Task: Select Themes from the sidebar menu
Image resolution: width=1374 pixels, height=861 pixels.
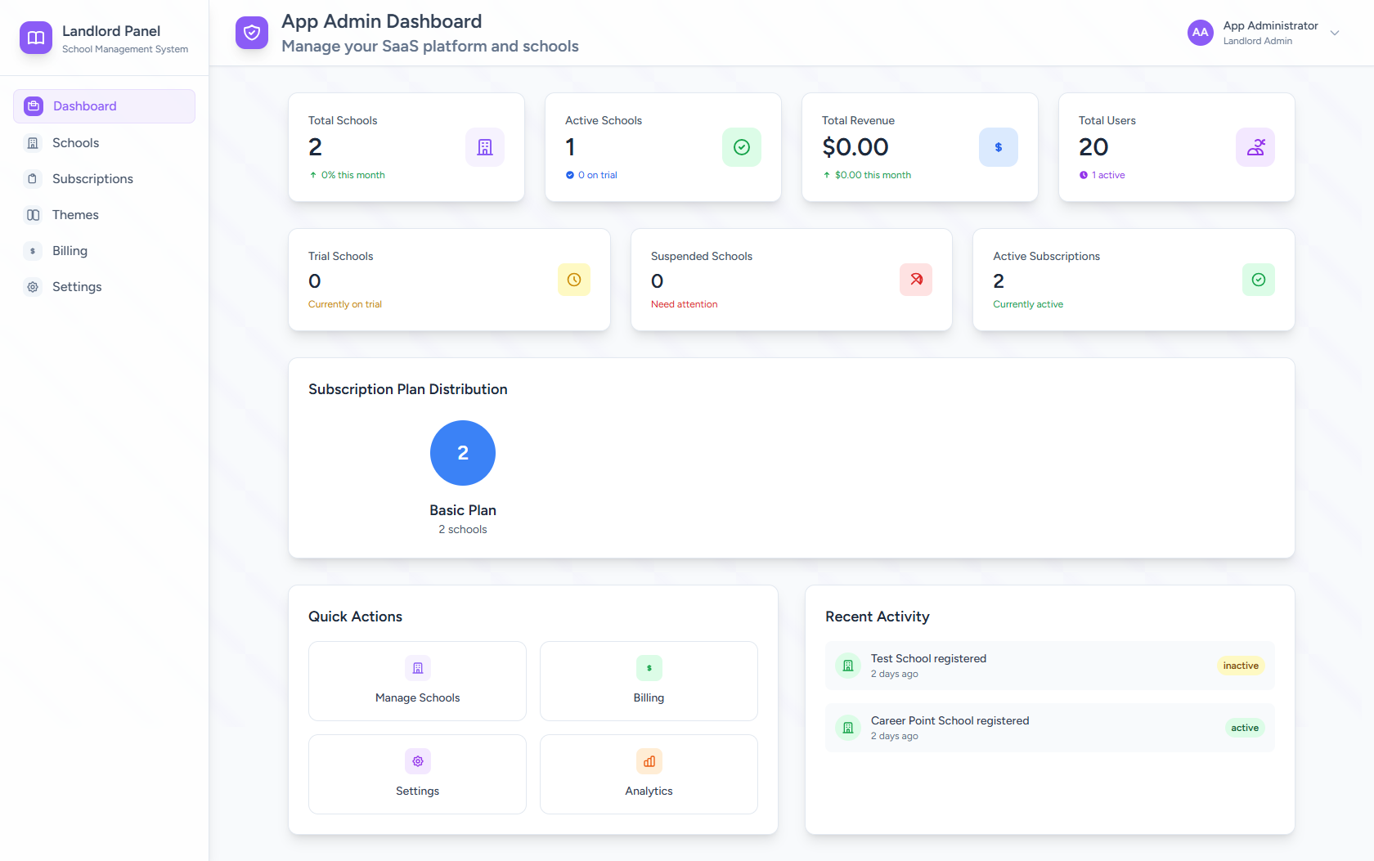Action: point(75,215)
